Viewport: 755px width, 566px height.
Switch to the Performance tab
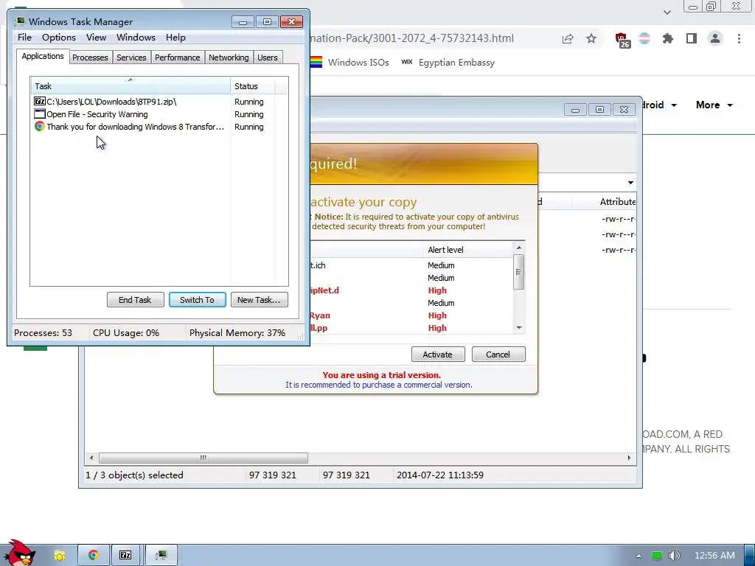coord(177,57)
